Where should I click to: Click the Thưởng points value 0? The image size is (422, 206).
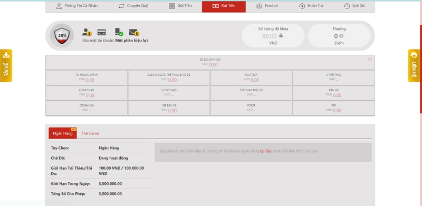coord(335,36)
